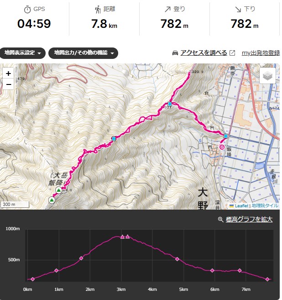Click the final diamond marker at graph end
Screen dimensions: 282x300
pyautogui.click(x=267, y=279)
